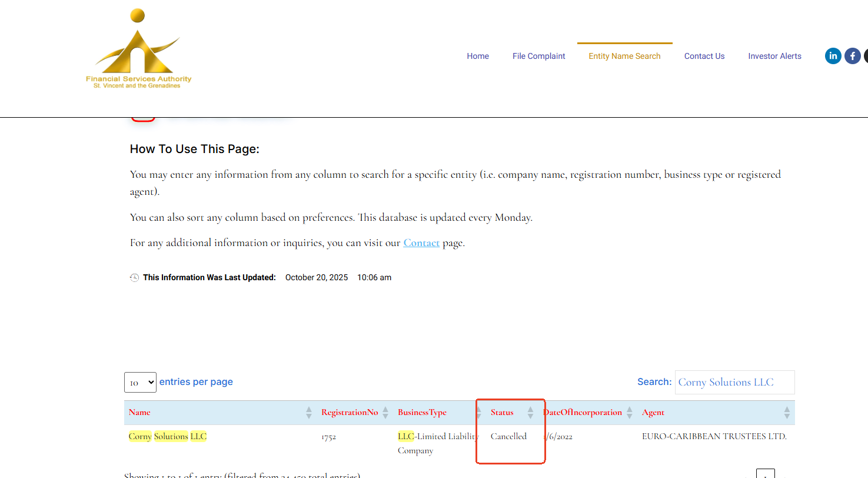
Task: Open the File Complaint page
Action: pyautogui.click(x=538, y=56)
